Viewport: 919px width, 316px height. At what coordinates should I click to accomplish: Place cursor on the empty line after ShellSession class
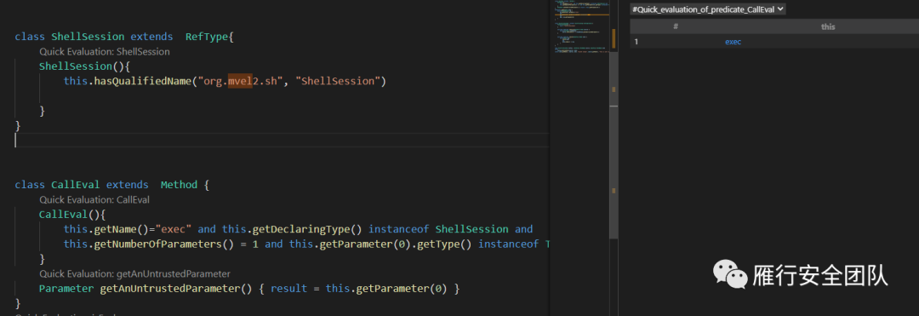[x=282, y=141]
